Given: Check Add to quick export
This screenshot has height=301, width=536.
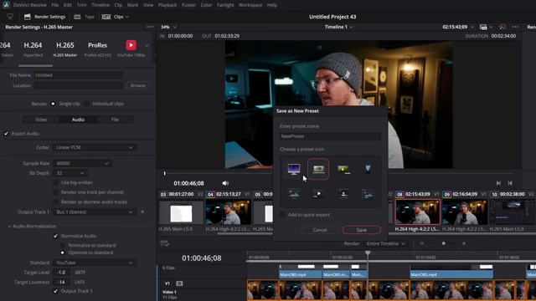Looking at the screenshot, I should click(283, 215).
